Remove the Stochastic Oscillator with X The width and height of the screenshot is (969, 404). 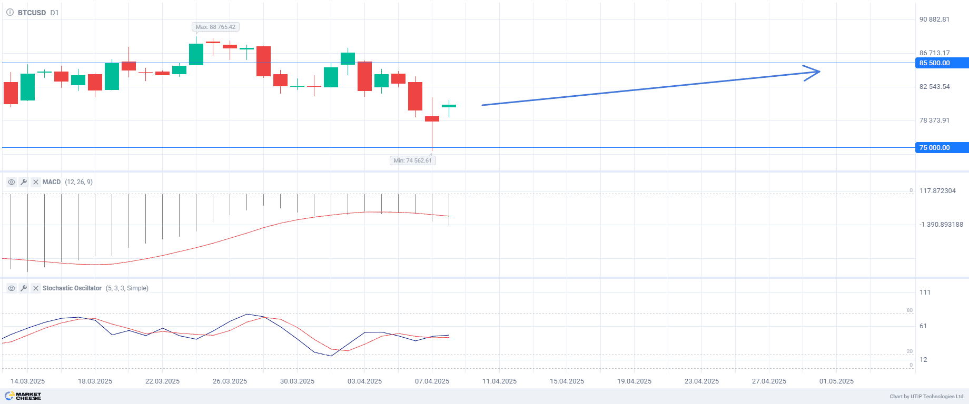(x=36, y=288)
